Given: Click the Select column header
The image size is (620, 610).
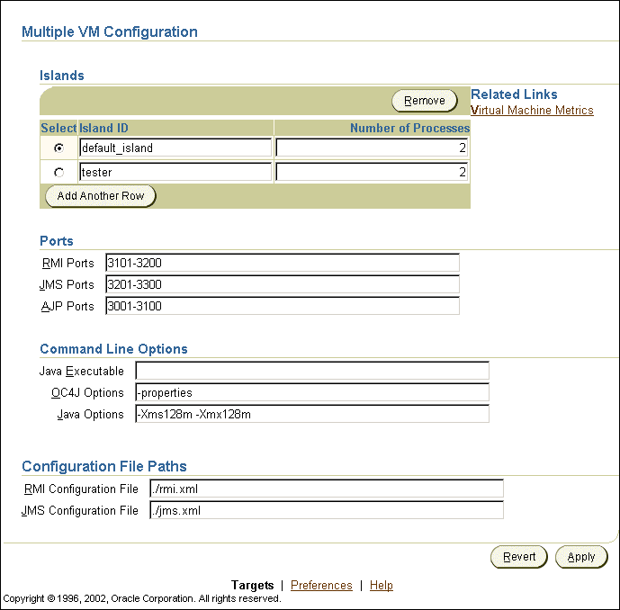Looking at the screenshot, I should click(x=58, y=128).
